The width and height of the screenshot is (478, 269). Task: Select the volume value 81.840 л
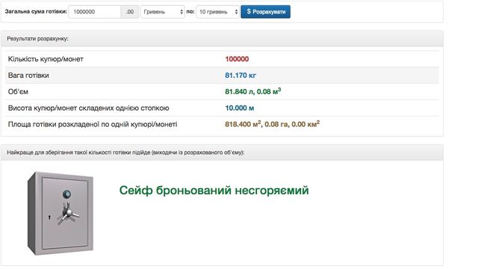pos(239,92)
